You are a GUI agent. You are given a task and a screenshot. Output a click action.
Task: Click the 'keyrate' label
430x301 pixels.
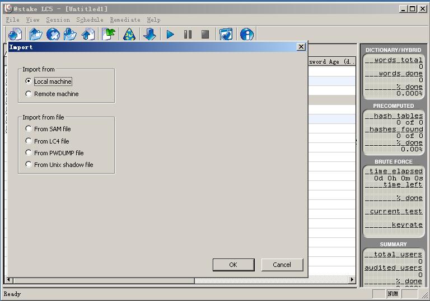(407, 224)
